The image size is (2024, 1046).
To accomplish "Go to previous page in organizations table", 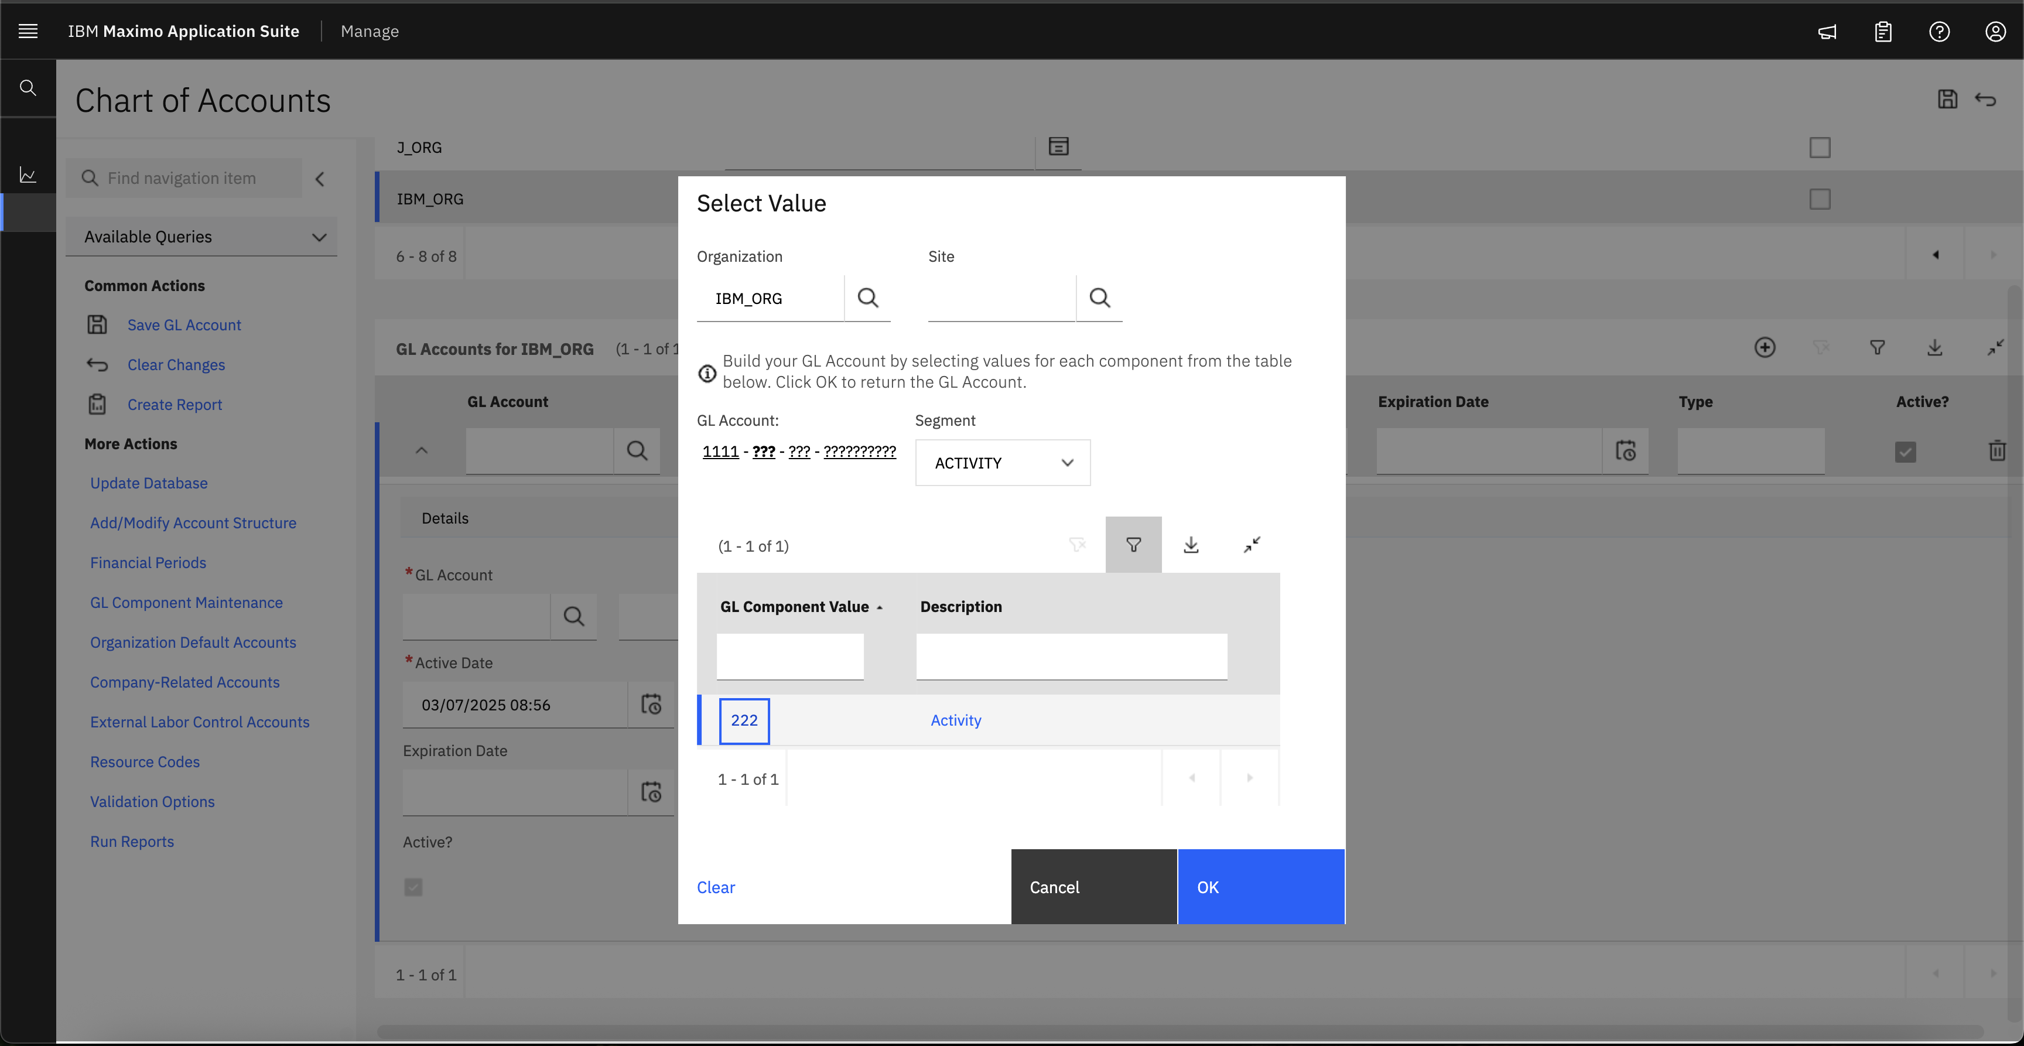I will [1935, 255].
